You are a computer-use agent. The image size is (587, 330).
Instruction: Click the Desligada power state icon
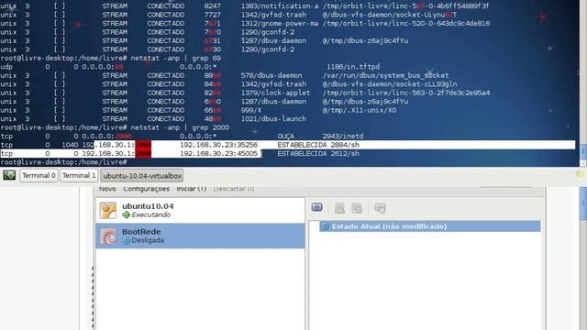click(127, 240)
